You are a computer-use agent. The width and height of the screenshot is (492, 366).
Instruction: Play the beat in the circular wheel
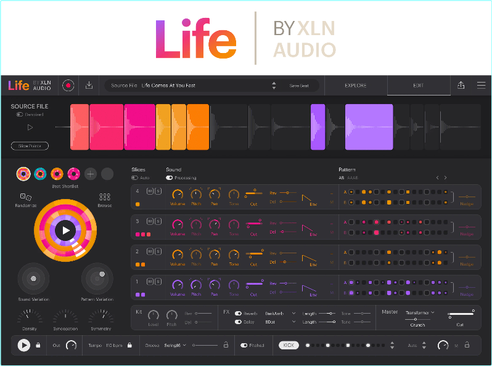tap(65, 230)
